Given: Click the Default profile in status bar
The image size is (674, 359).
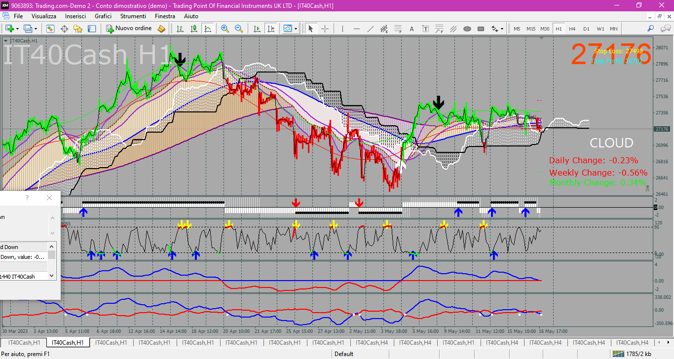Looking at the screenshot, I should (344, 354).
